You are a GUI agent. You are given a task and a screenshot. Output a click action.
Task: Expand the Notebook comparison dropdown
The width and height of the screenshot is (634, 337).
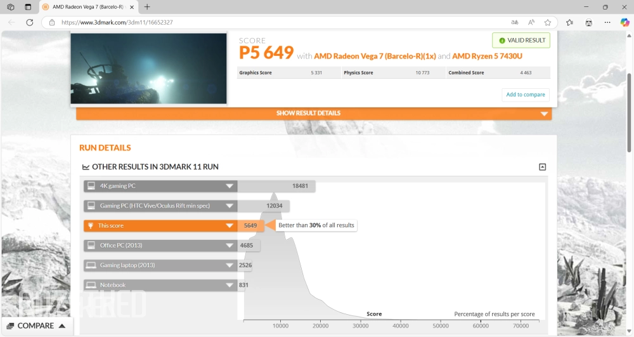(x=230, y=286)
